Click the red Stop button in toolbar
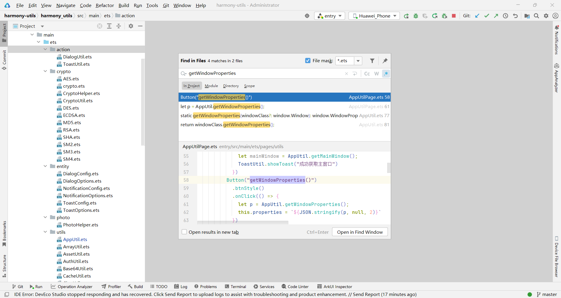 click(454, 16)
